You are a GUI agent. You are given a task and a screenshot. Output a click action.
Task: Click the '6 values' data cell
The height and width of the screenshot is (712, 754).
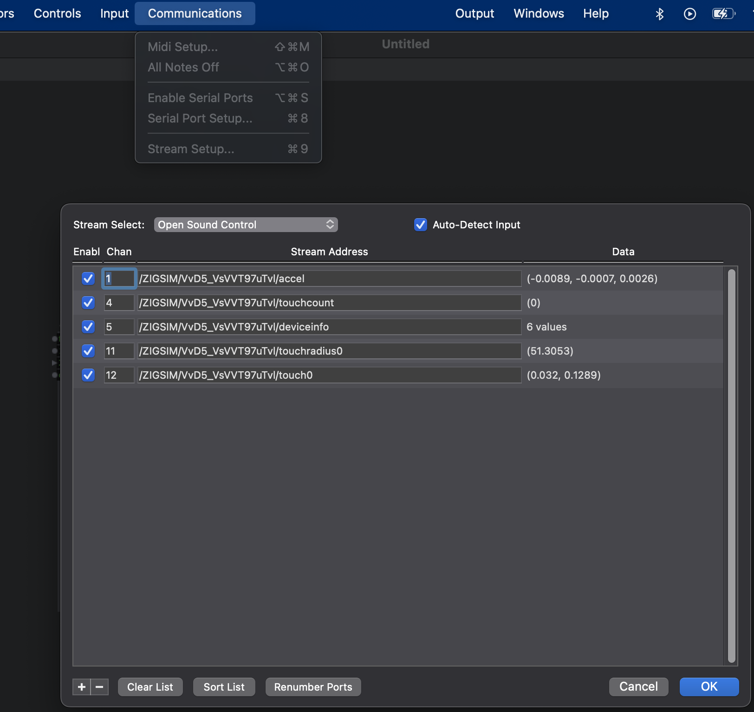tap(546, 327)
